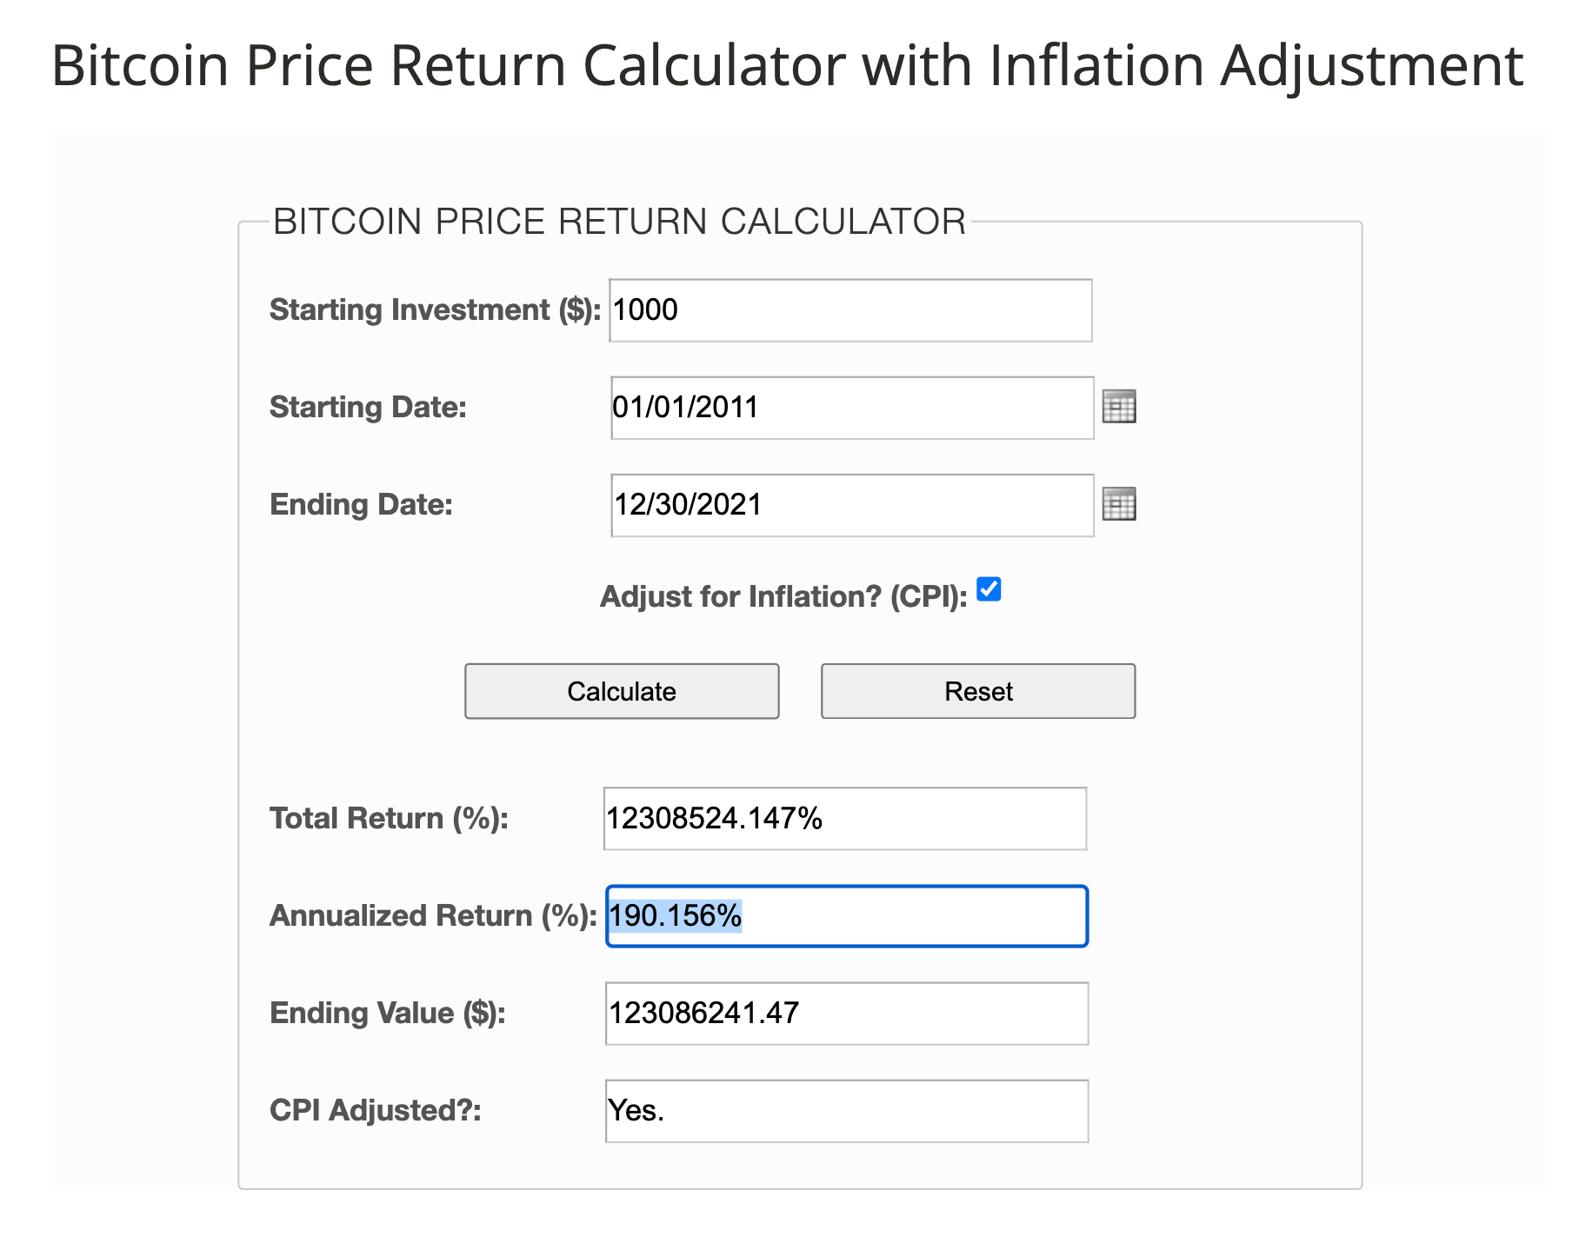Click the "Starting Investment ($):" label text
Image resolution: width=1579 pixels, height=1250 pixels.
(435, 309)
